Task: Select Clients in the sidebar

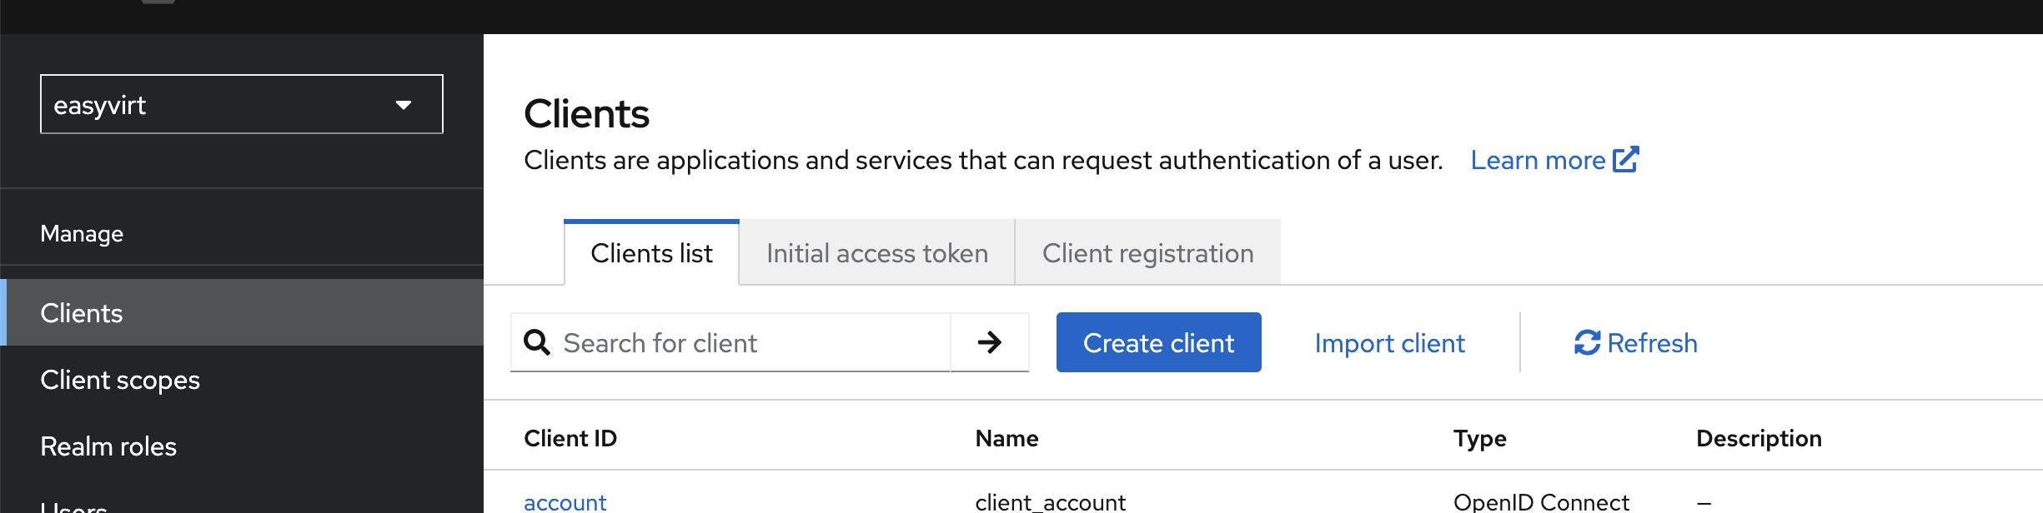Action: pos(81,312)
